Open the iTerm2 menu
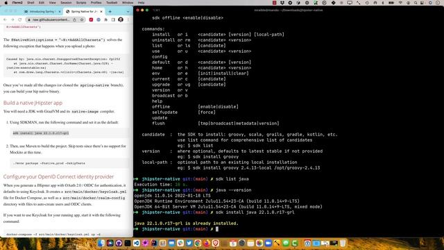 [x=17, y=3]
